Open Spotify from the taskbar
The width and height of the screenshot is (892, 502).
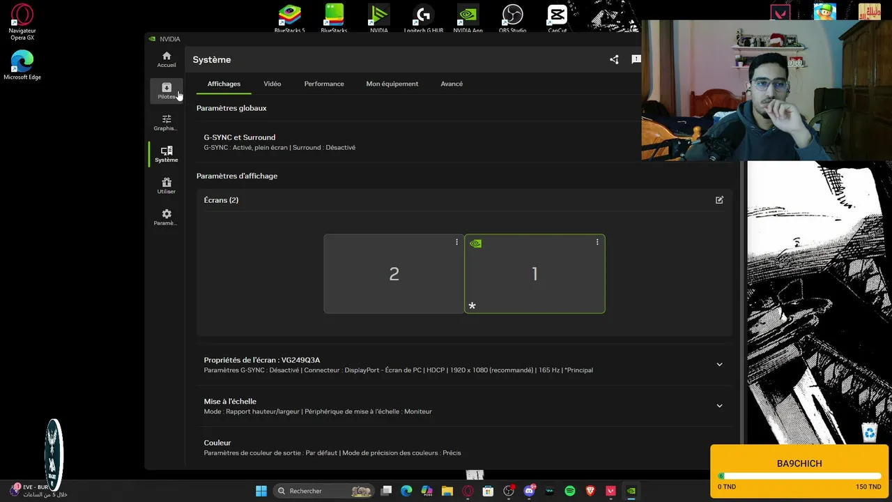570,491
